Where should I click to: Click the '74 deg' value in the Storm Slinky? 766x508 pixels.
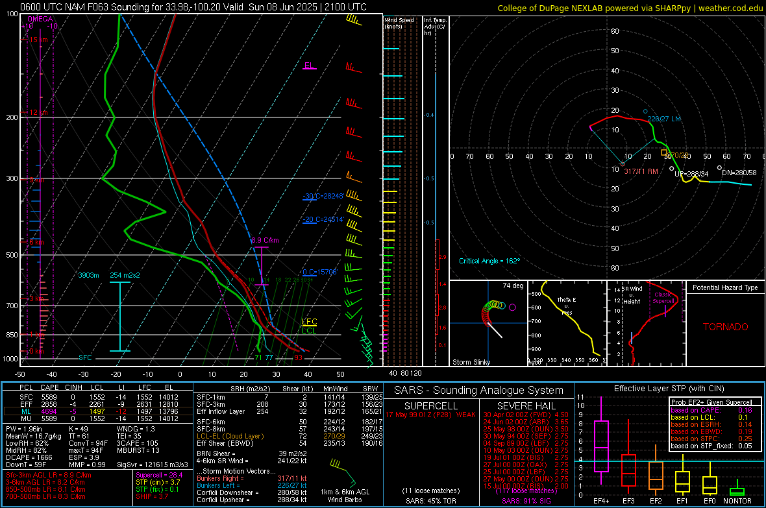(x=513, y=285)
